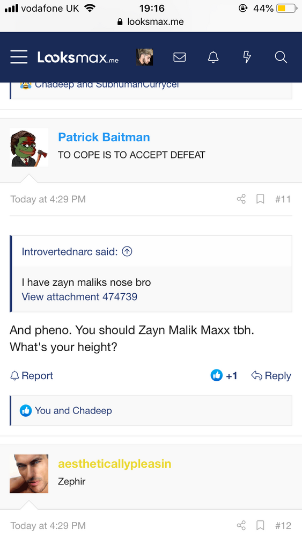This screenshot has width=302, height=537.
Task: Open the inbox envelope icon
Action: (179, 57)
